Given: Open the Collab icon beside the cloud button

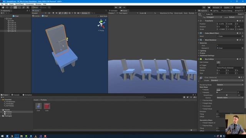Looking at the screenshot, I should pyautogui.click(x=204, y=7).
